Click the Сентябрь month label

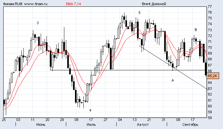[190, 124]
